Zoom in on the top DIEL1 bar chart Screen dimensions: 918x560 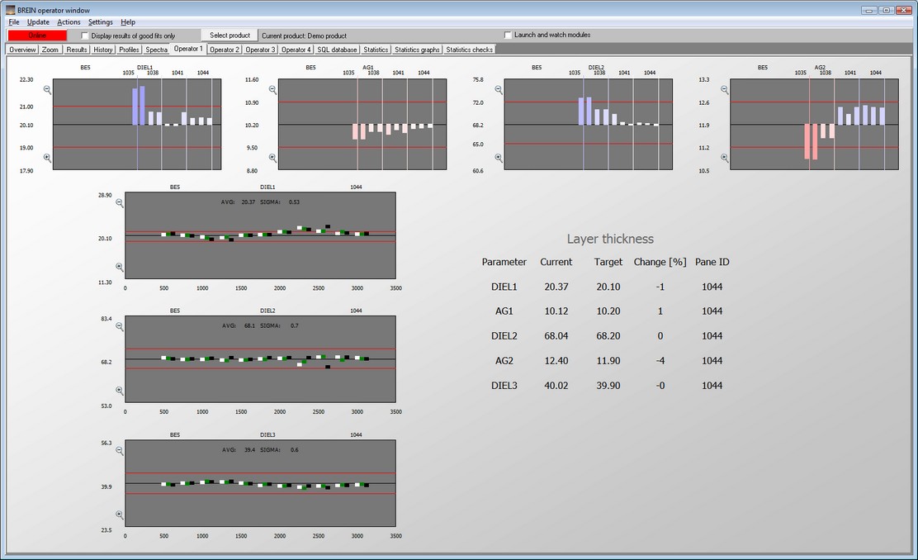47,157
